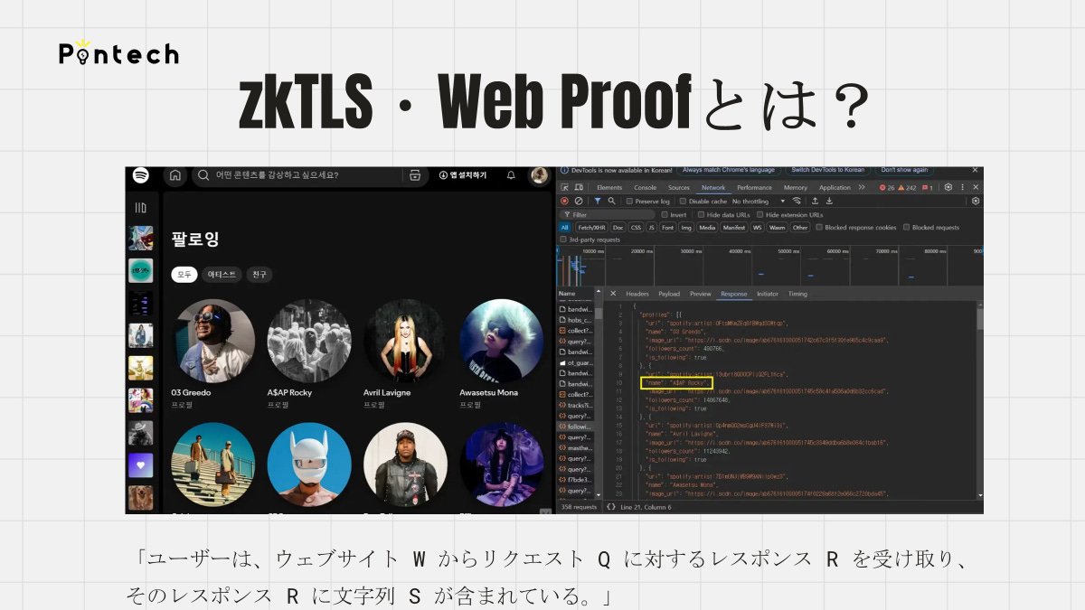This screenshot has width=1085, height=610.
Task: Go to Spotify home via house icon
Action: (x=175, y=175)
